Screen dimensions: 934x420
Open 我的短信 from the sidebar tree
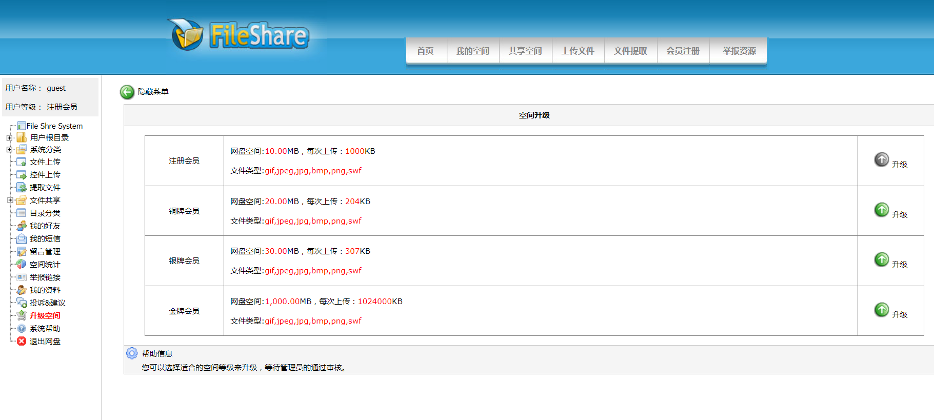45,239
